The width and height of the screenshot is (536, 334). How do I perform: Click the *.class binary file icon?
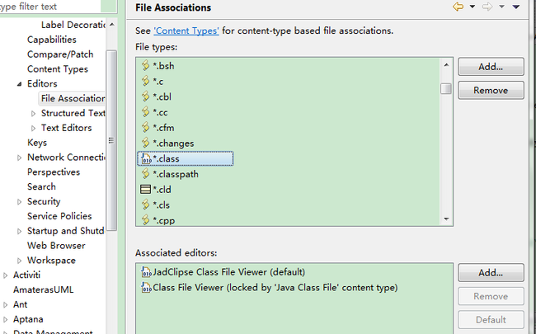[x=146, y=158]
